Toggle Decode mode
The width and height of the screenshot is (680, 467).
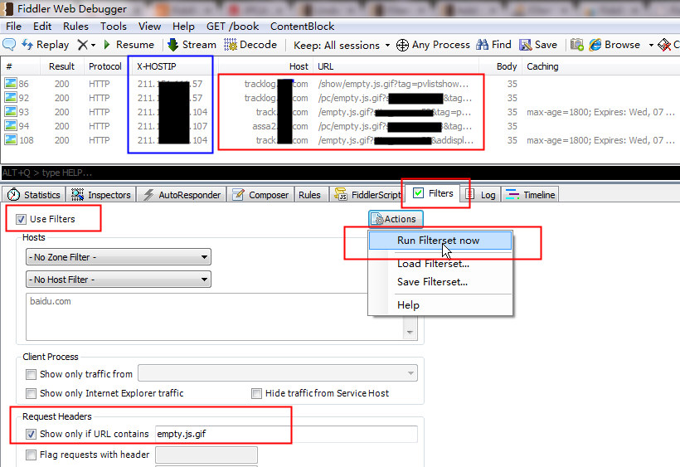(x=250, y=45)
